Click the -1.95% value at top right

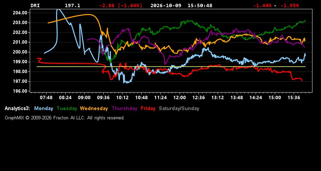(x=290, y=5)
